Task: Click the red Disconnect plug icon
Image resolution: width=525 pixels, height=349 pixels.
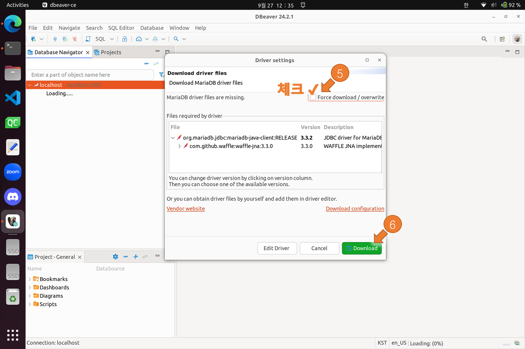Action: click(x=75, y=39)
